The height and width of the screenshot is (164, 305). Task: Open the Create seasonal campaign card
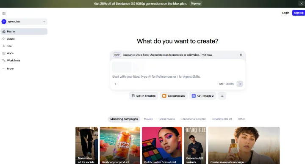tap(244, 145)
